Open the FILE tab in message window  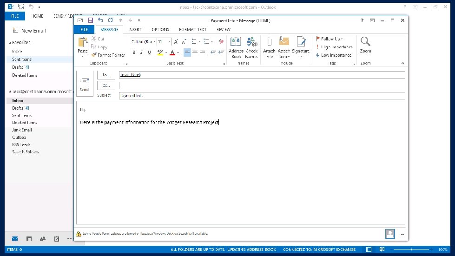(84, 30)
